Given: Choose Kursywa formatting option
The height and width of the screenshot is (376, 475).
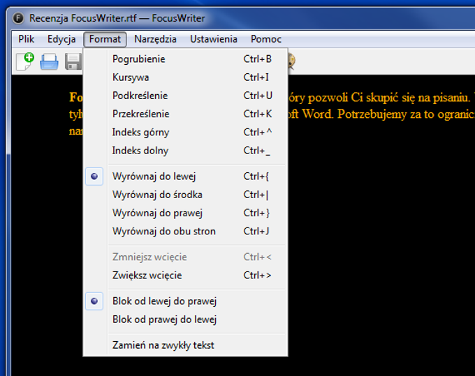Looking at the screenshot, I should [185, 77].
